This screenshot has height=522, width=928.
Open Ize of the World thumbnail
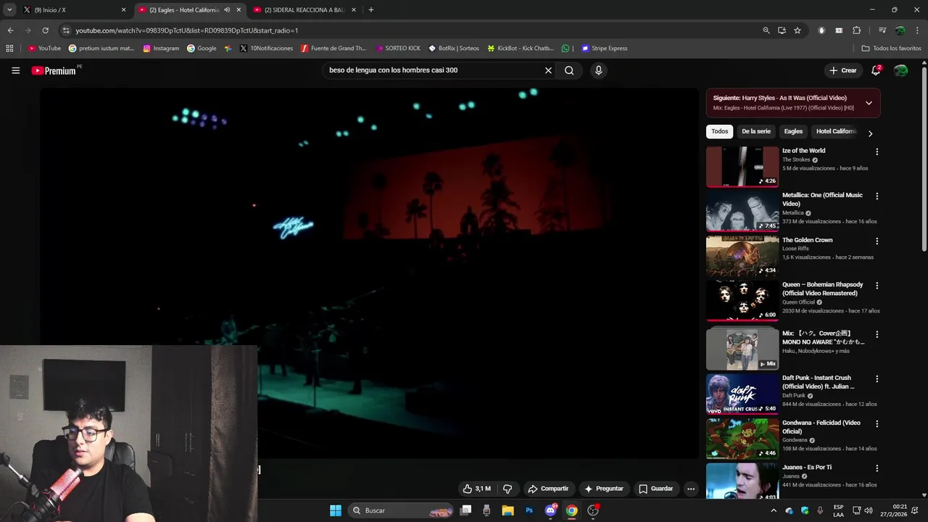(742, 167)
